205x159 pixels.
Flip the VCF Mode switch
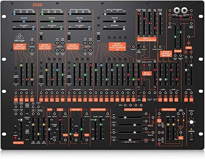(98, 38)
